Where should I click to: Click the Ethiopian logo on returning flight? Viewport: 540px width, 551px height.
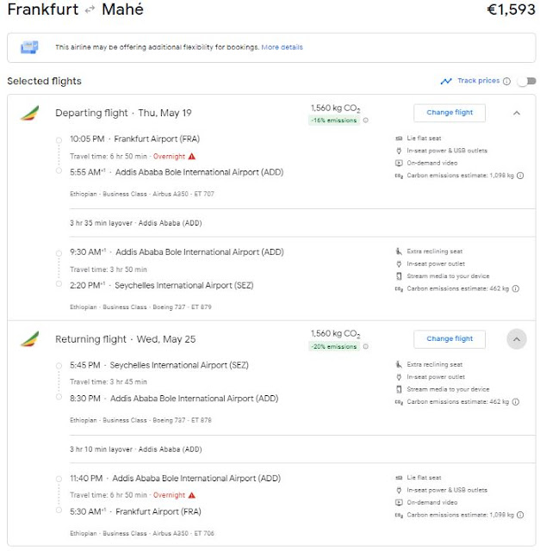click(29, 339)
